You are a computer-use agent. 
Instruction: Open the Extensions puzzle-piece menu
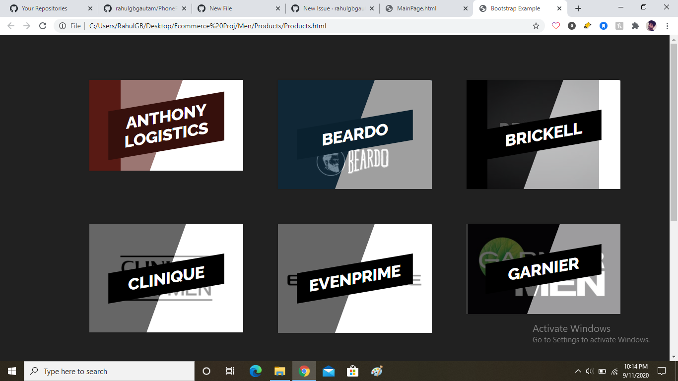[635, 26]
